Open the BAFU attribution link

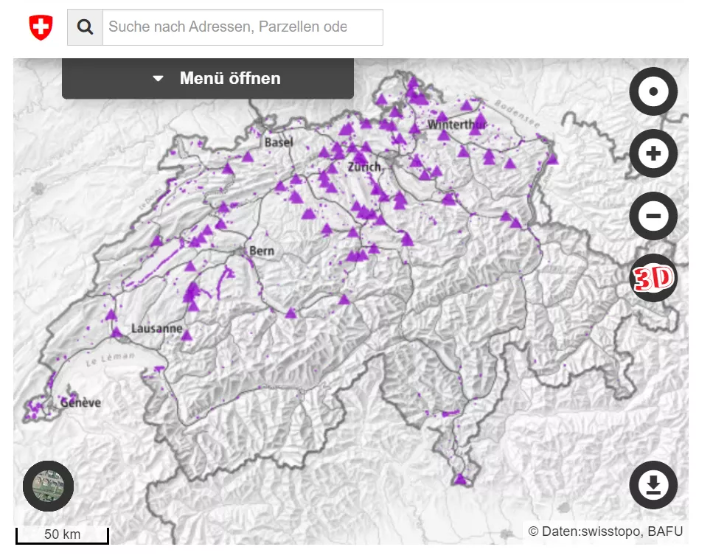[x=666, y=531]
